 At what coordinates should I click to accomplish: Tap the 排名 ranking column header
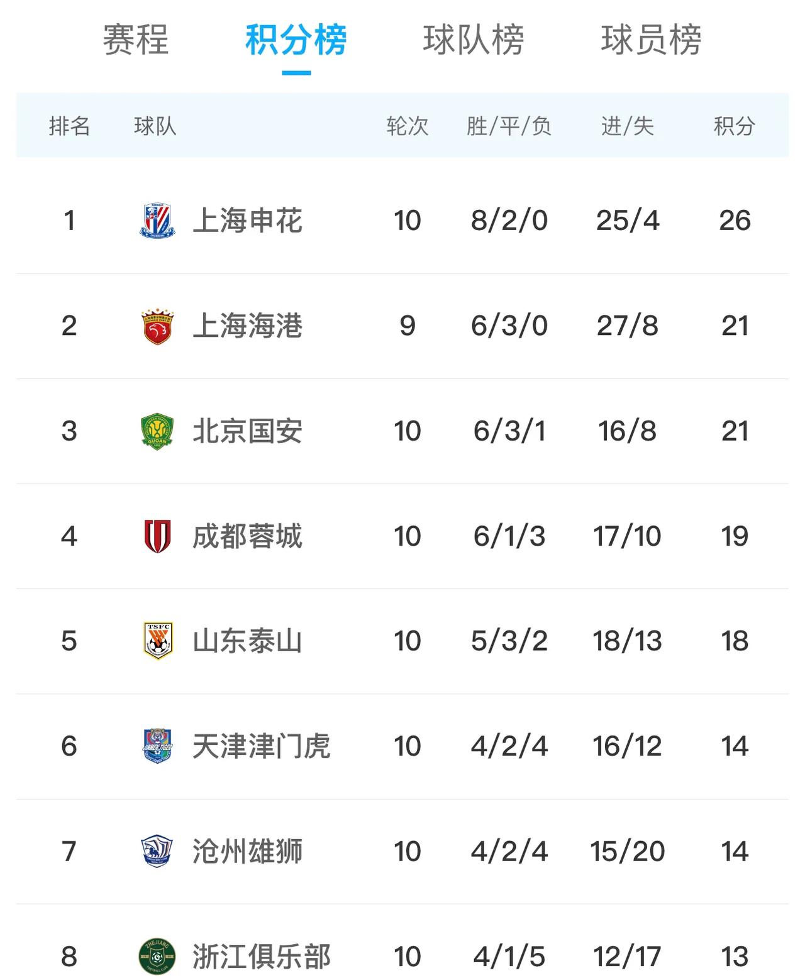coord(69,126)
